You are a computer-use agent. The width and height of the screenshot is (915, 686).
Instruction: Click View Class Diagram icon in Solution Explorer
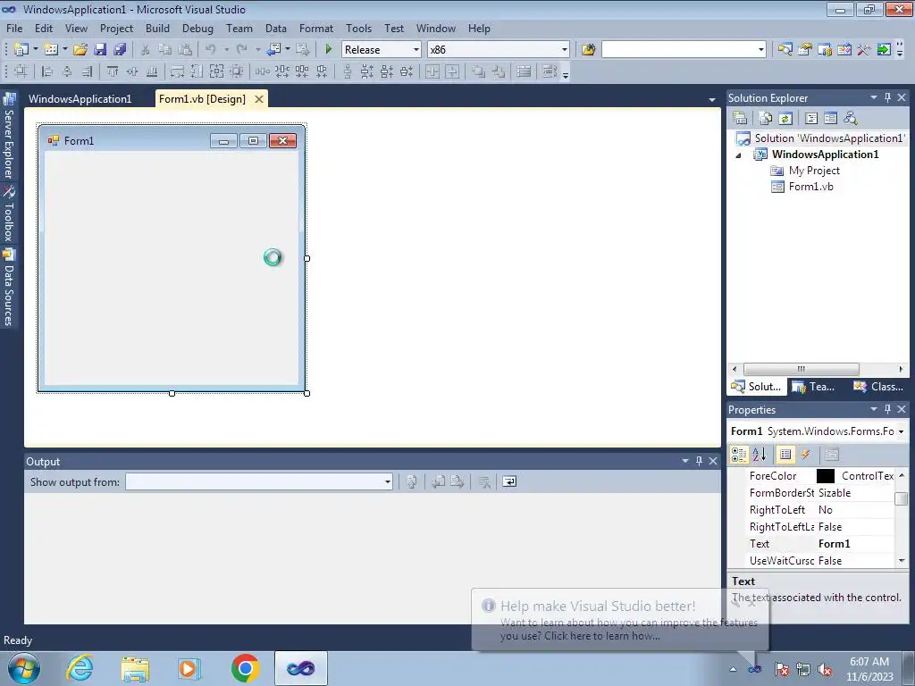[x=851, y=119]
